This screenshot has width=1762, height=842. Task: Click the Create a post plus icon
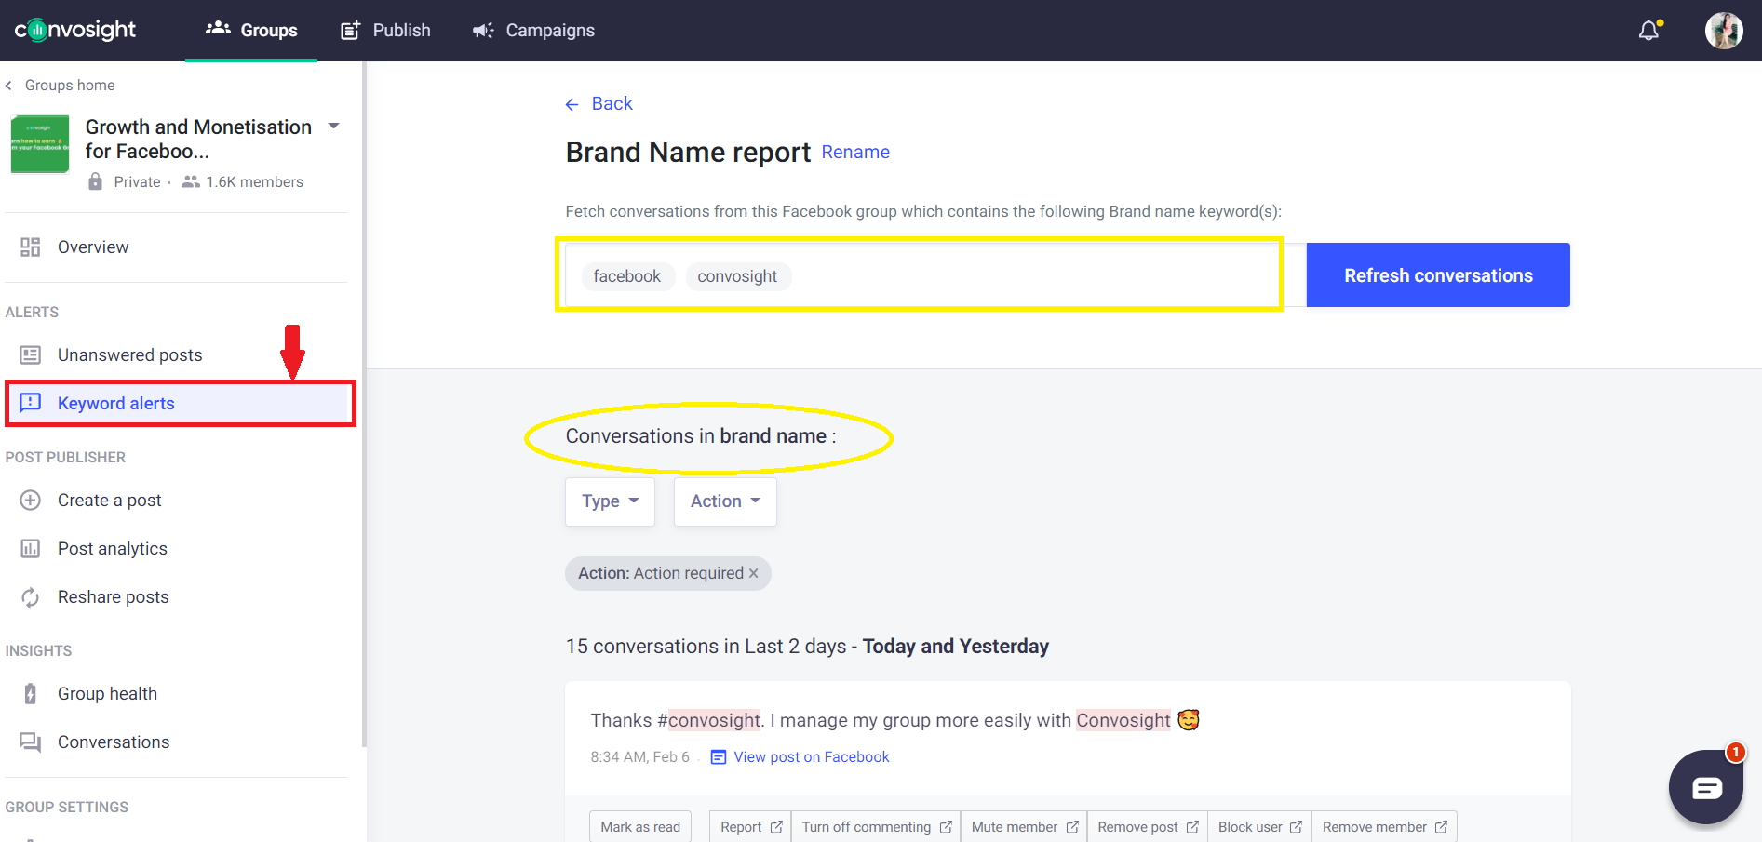[x=31, y=501]
